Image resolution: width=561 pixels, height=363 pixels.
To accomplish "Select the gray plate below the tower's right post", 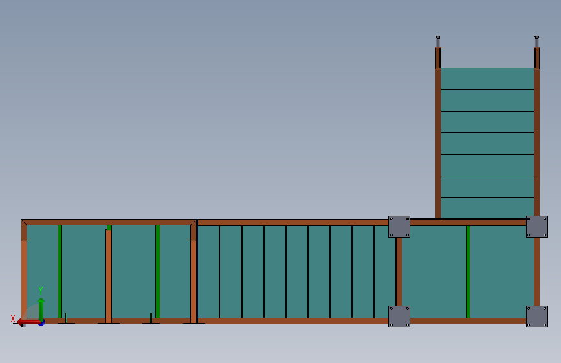I will [536, 227].
